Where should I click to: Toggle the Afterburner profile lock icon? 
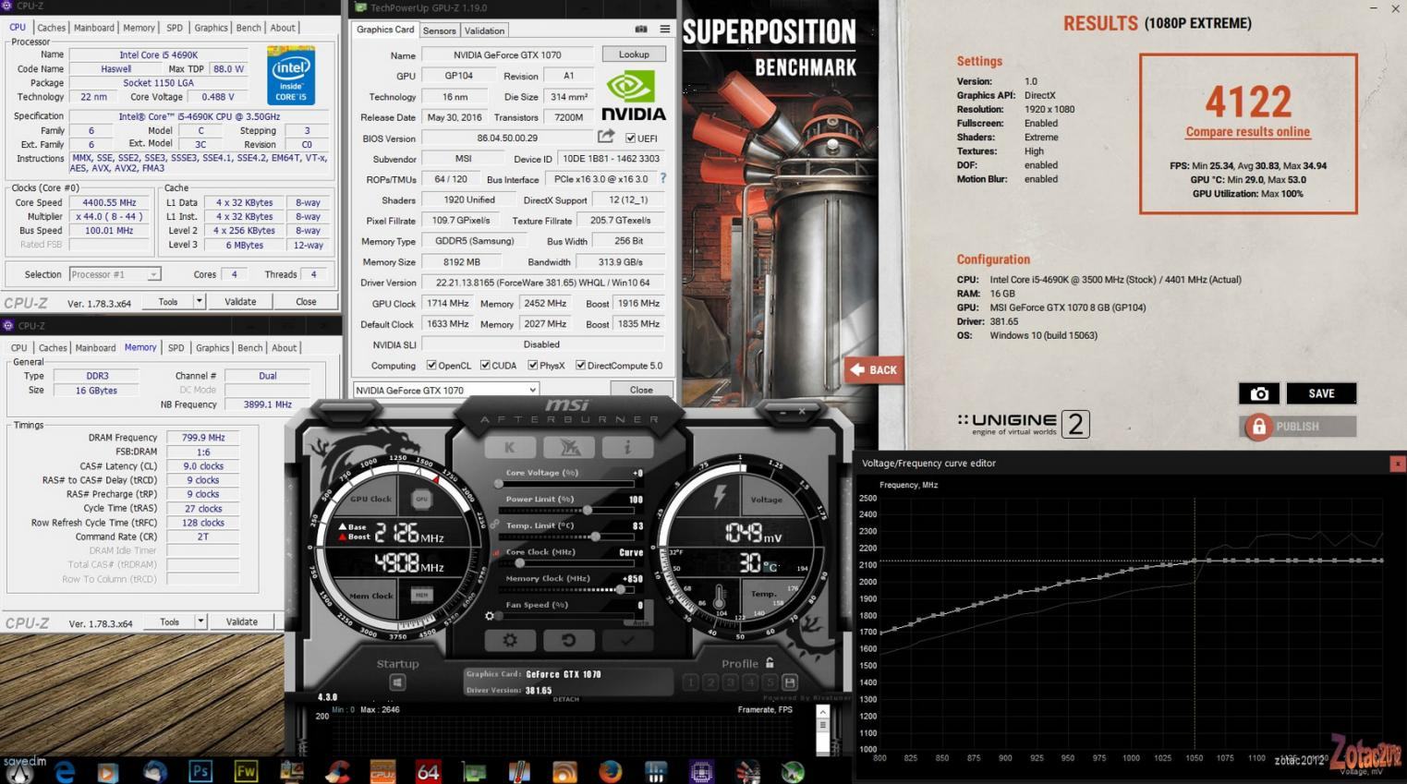coord(770,663)
